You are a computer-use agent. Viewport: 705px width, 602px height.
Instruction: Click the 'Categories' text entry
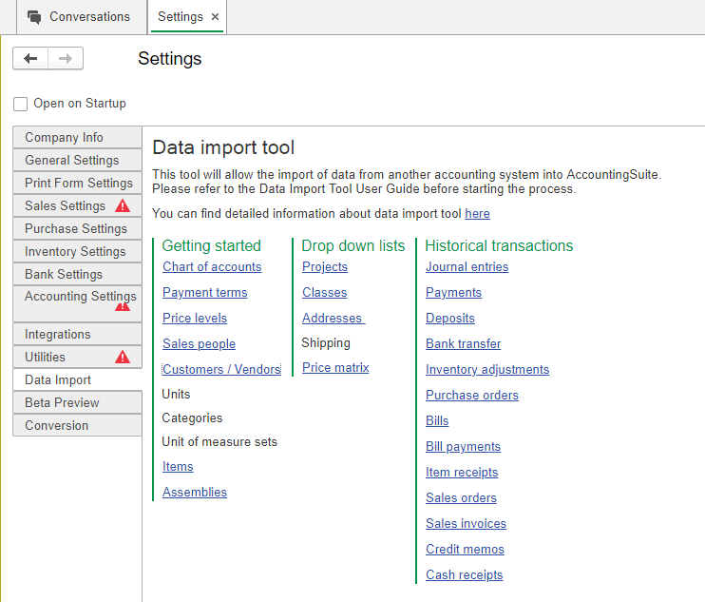click(x=192, y=418)
